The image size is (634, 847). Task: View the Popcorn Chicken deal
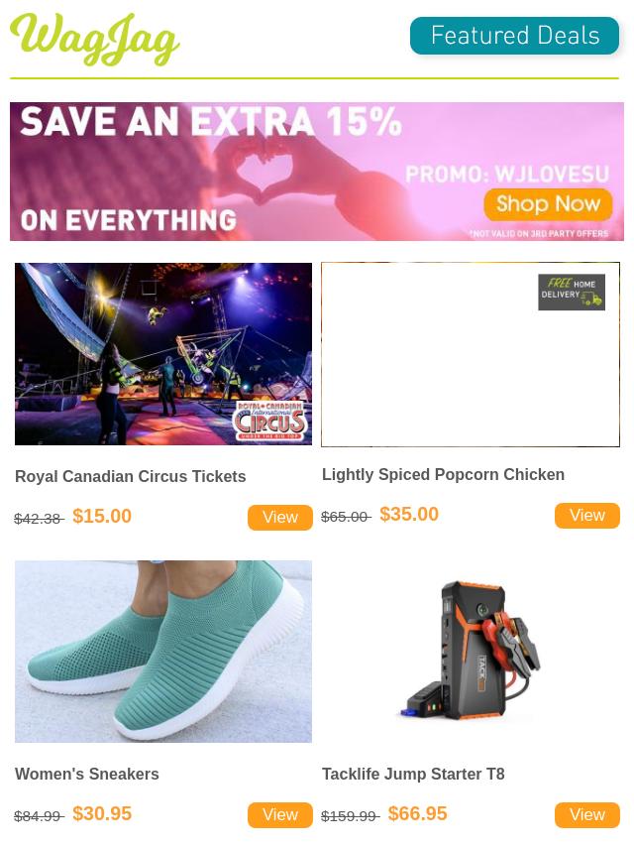(x=587, y=516)
